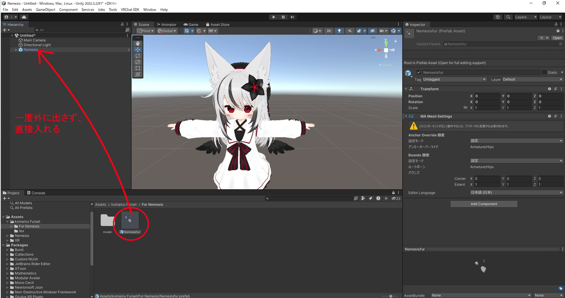Open the draw mode shading dropdown
This screenshot has height=298, width=565.
click(x=317, y=31)
